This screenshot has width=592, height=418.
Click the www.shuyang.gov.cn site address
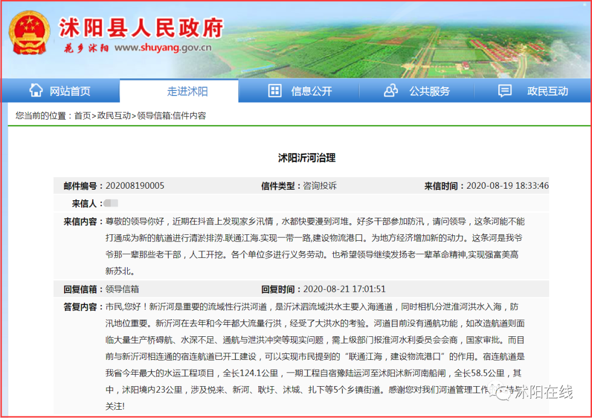pyautogui.click(x=163, y=48)
